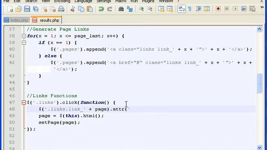This screenshot has height=150, width=267.
Task: Toggle synchronized horizontal scrolling icon
Action: tap(170, 9)
